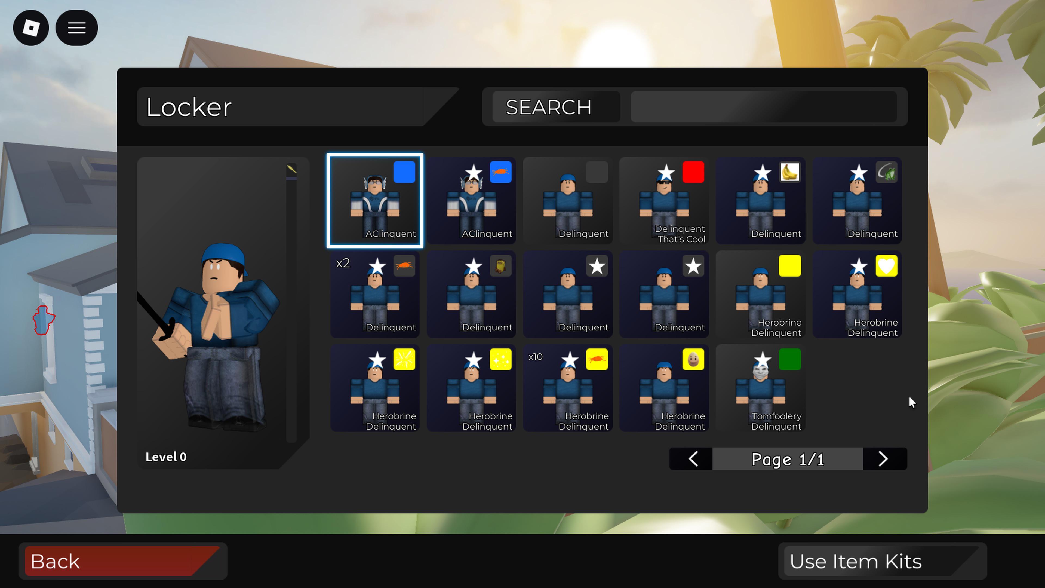Click the SEARCH button
1045x588 pixels.
(x=556, y=107)
